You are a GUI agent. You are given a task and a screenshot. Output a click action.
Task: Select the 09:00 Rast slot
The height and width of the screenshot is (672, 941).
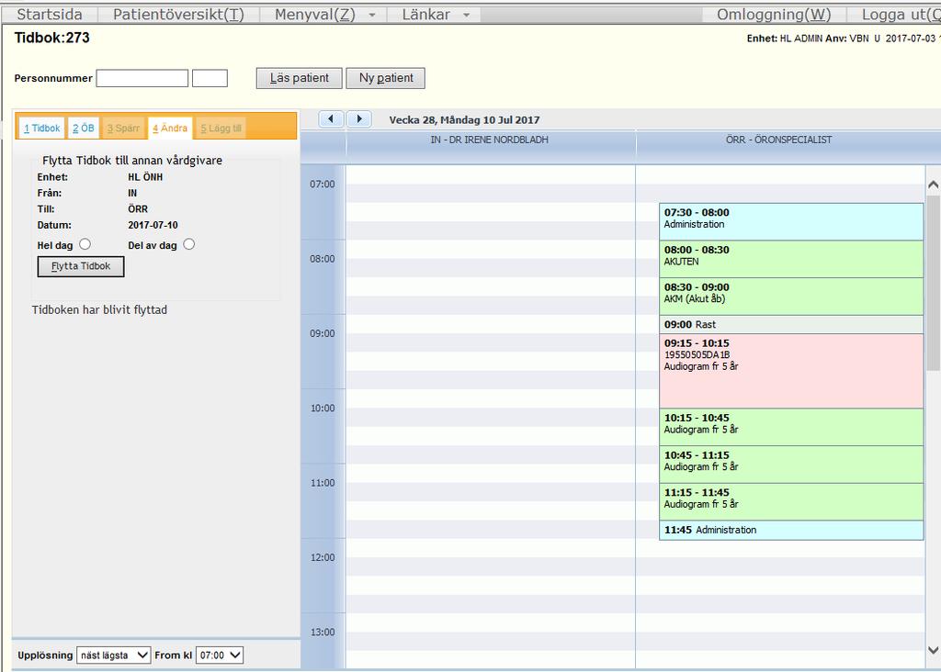click(791, 324)
